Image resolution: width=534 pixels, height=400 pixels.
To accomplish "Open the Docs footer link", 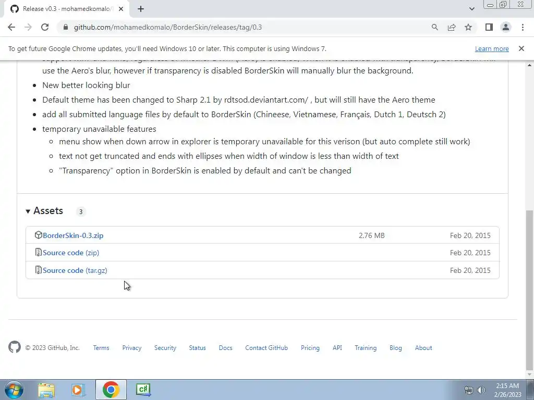I will tap(225, 348).
